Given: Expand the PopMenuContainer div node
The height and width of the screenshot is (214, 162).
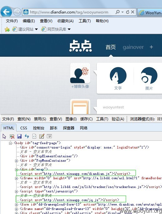Looking at the screenshot, I should pyautogui.click(x=16, y=161).
